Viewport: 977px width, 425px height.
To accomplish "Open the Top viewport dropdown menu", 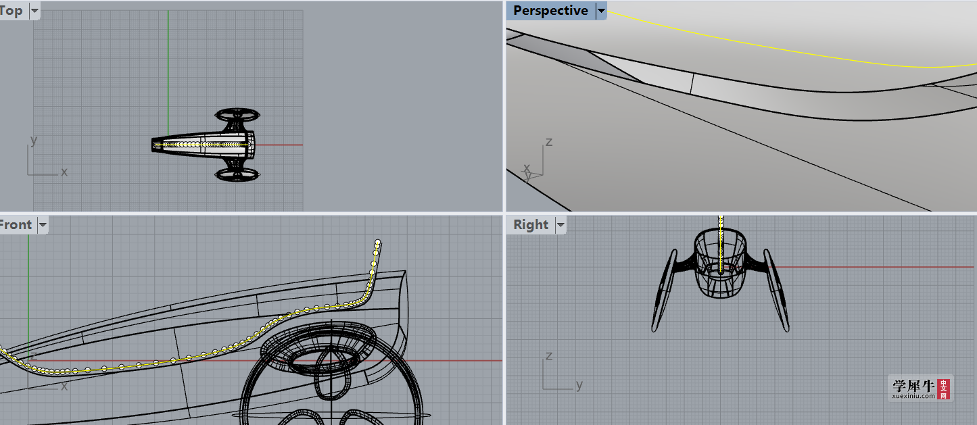I will (34, 11).
